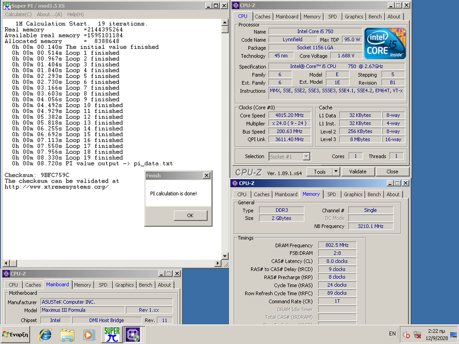Click the Core Voltage 1.688 V value
The image size is (459, 344).
point(346,55)
